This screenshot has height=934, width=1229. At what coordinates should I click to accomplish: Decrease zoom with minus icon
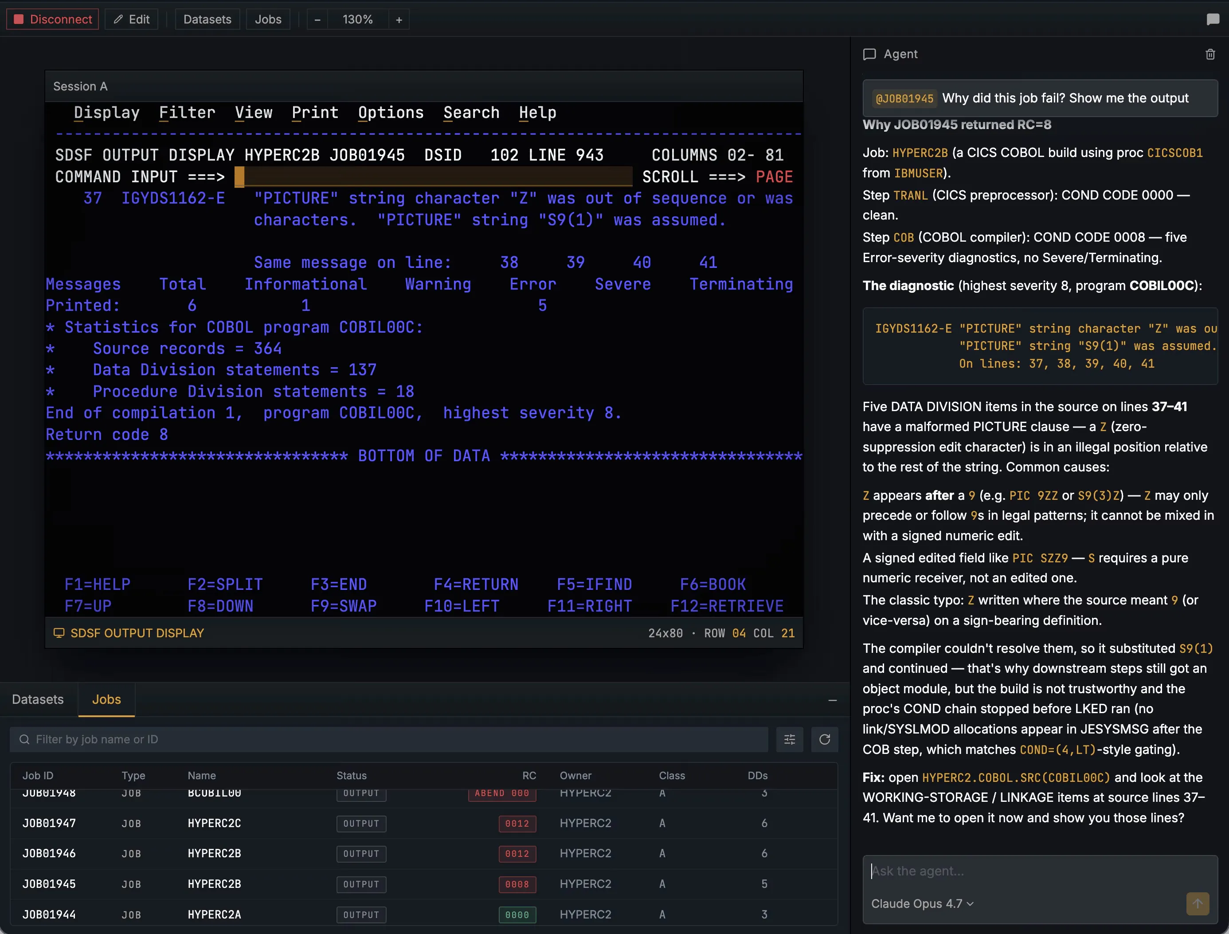point(317,20)
